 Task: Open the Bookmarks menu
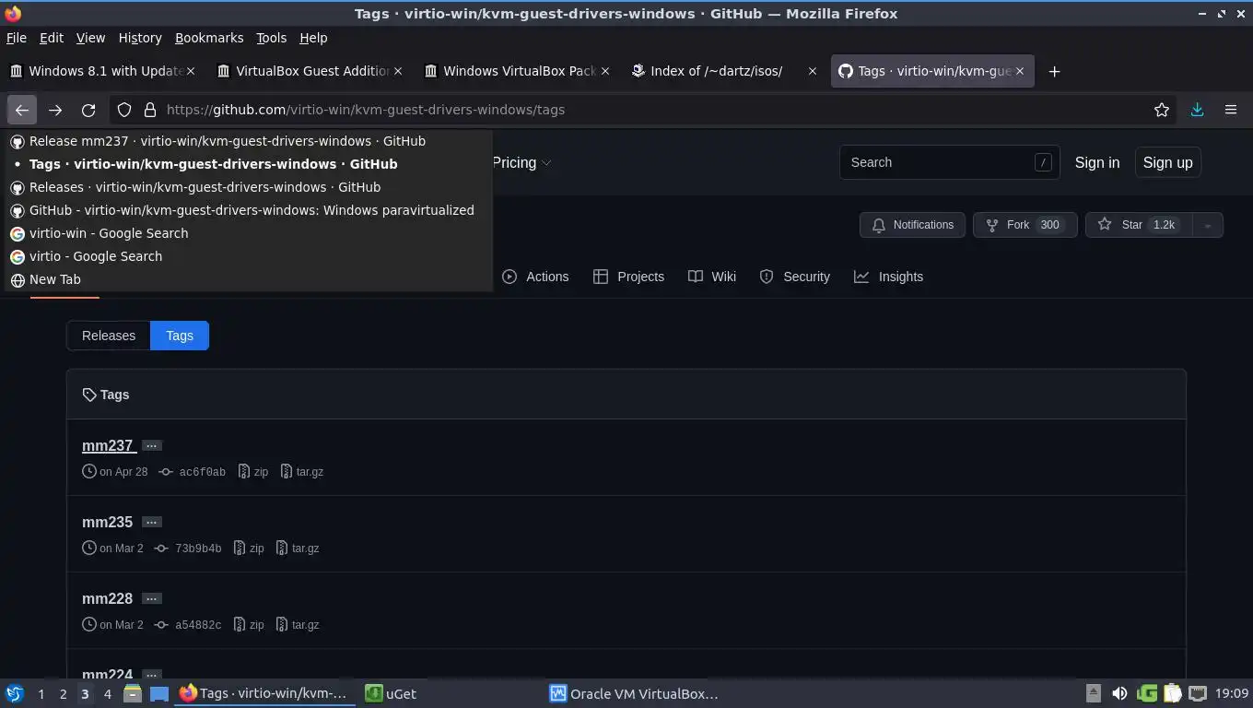[x=209, y=38]
